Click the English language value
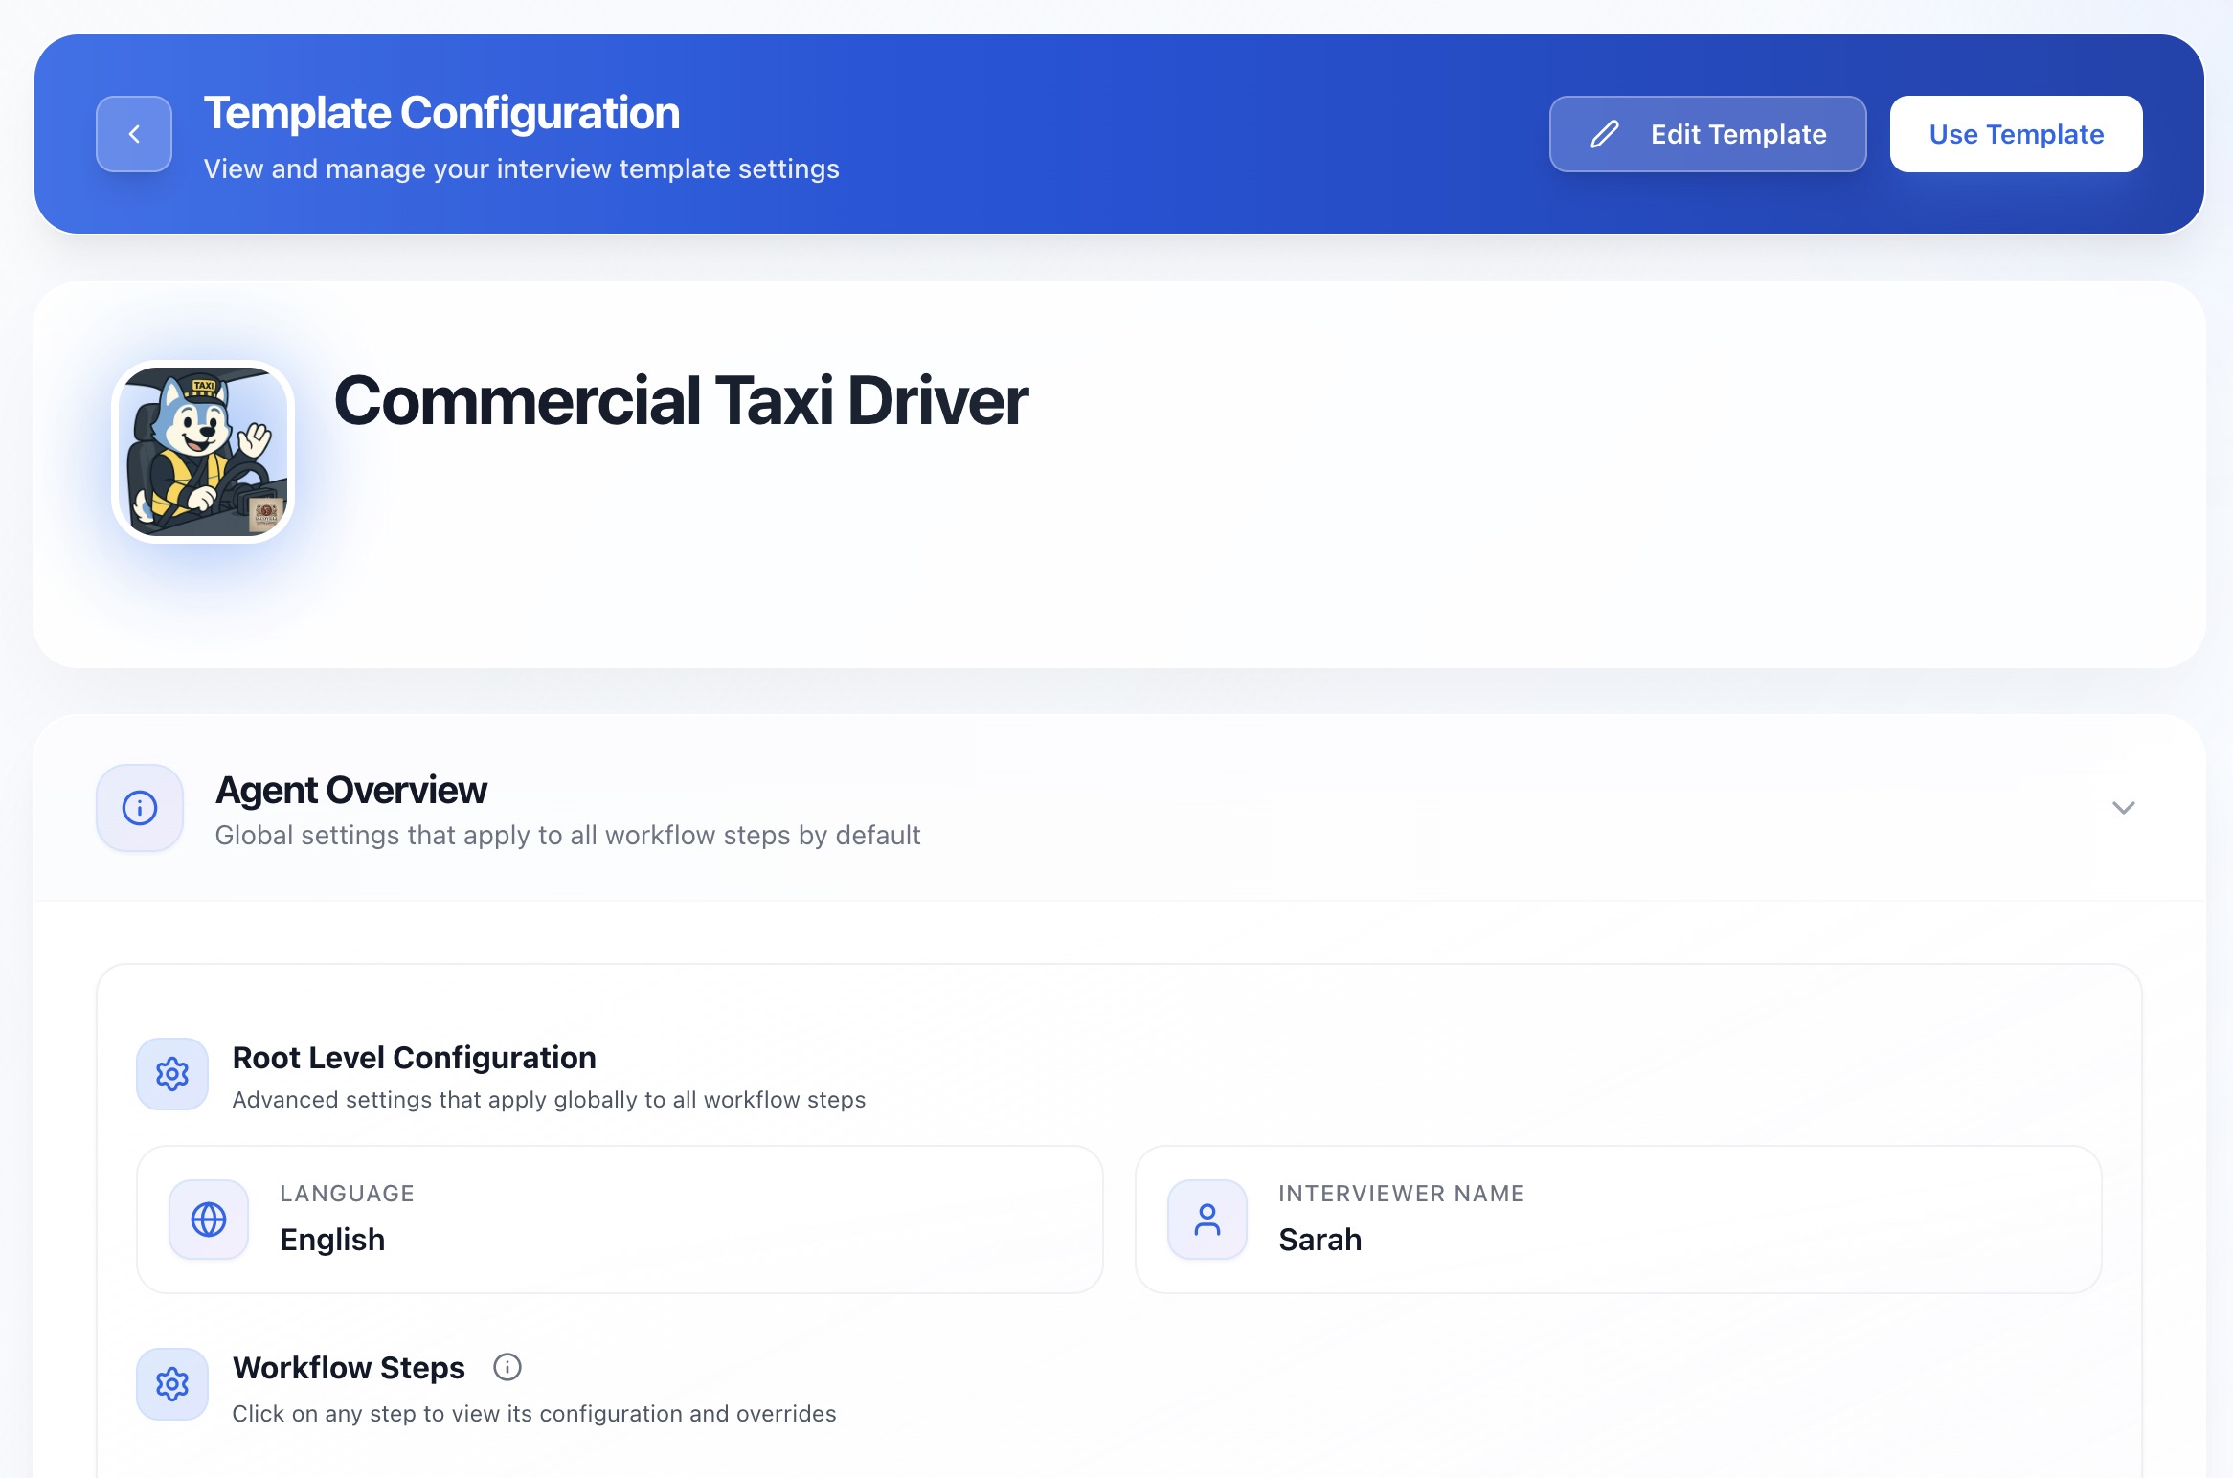The width and height of the screenshot is (2233, 1478). (332, 1240)
